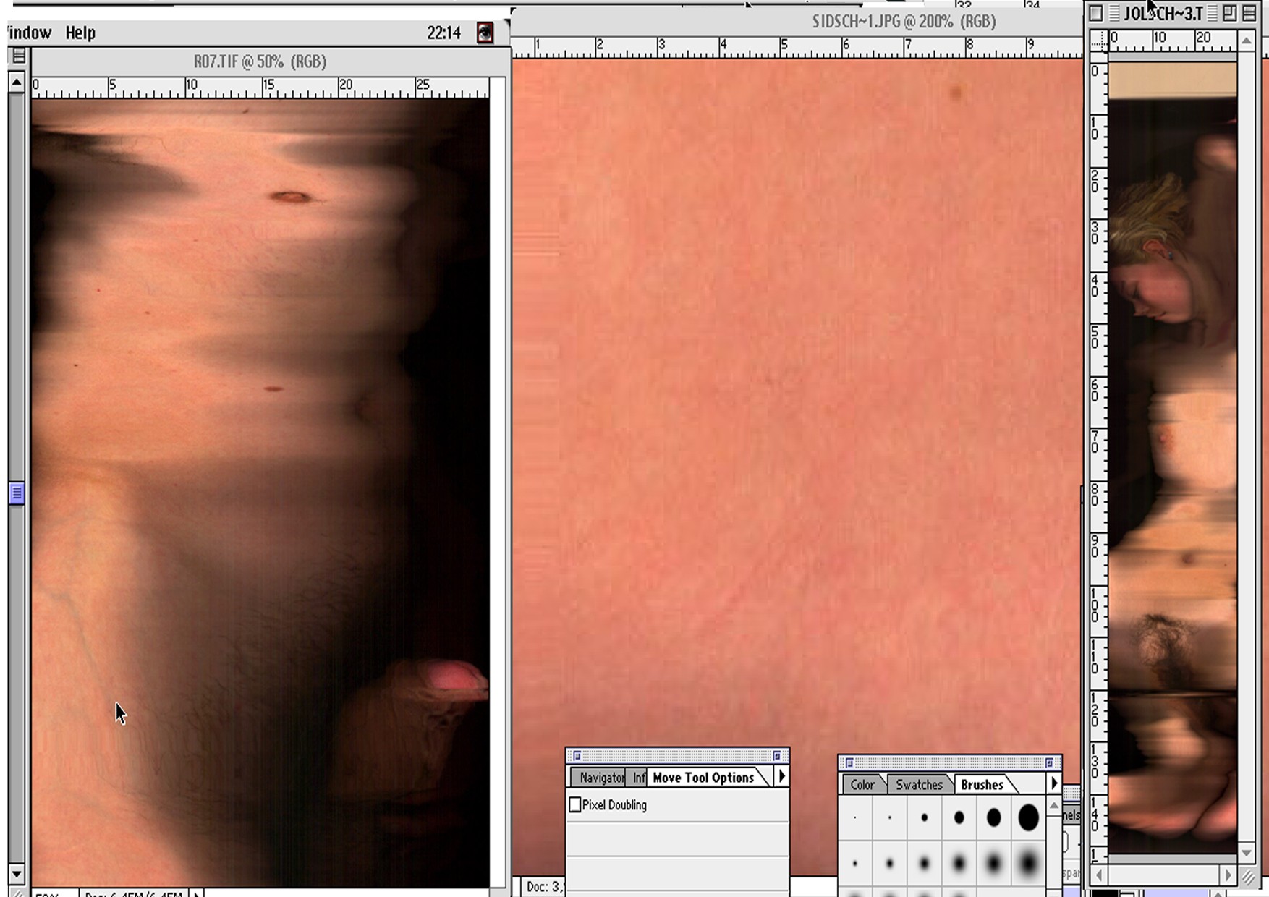Open the Brushes palette flyout menu arrow
This screenshot has height=897, width=1269.
pos(1054,783)
